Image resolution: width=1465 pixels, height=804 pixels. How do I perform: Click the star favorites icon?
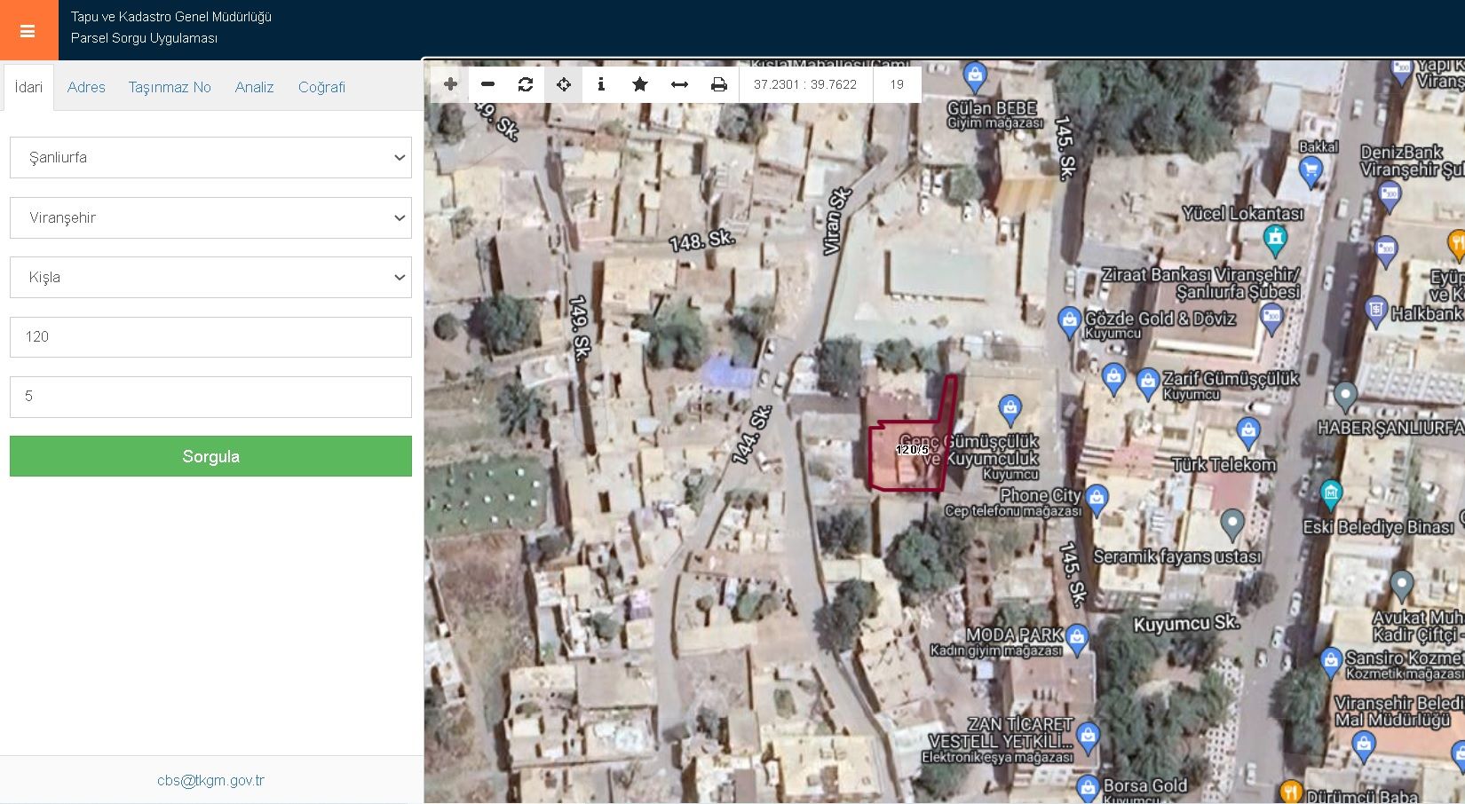(639, 84)
